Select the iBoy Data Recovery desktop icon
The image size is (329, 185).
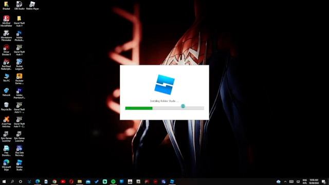[20, 151]
